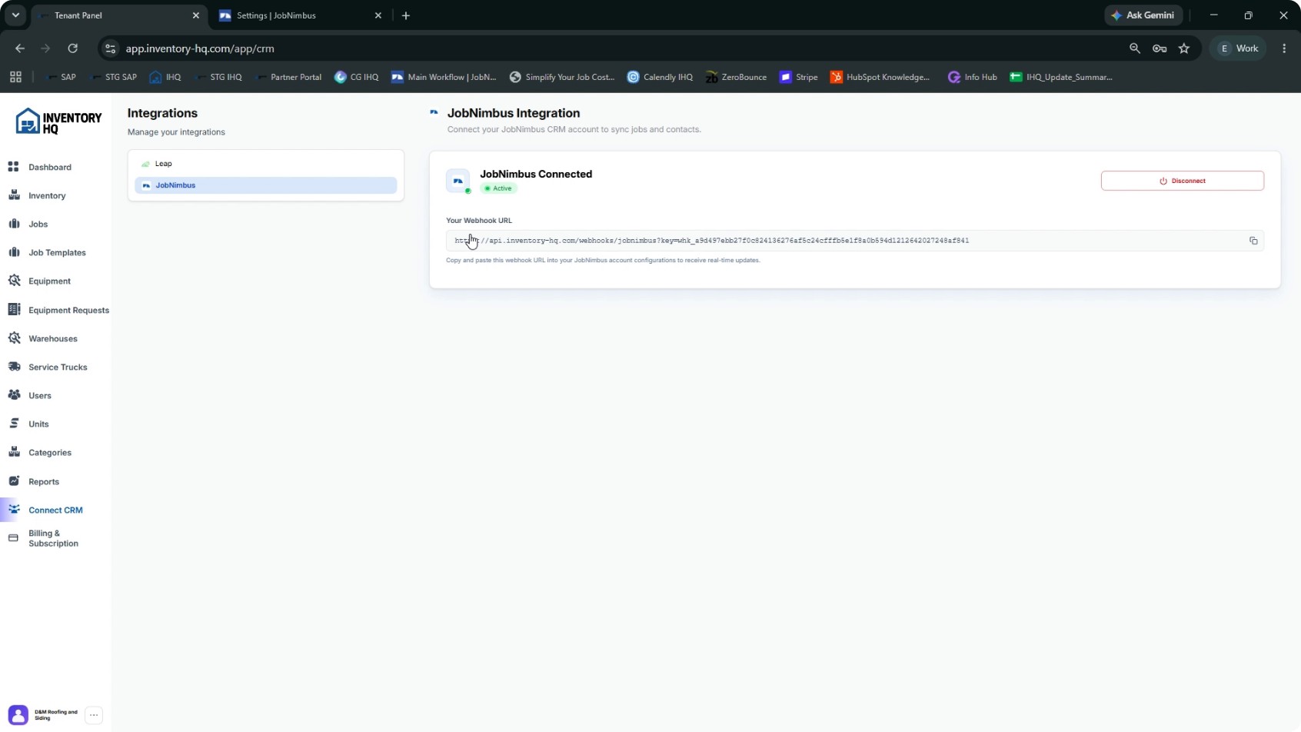
Task: Click the Users sidebar icon
Action: click(14, 395)
